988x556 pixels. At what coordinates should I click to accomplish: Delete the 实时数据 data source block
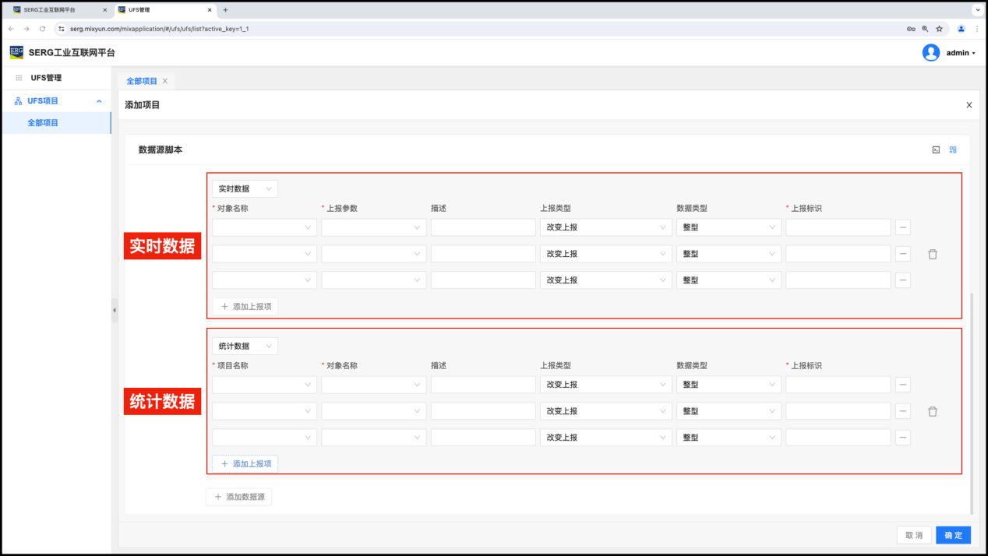tap(933, 254)
